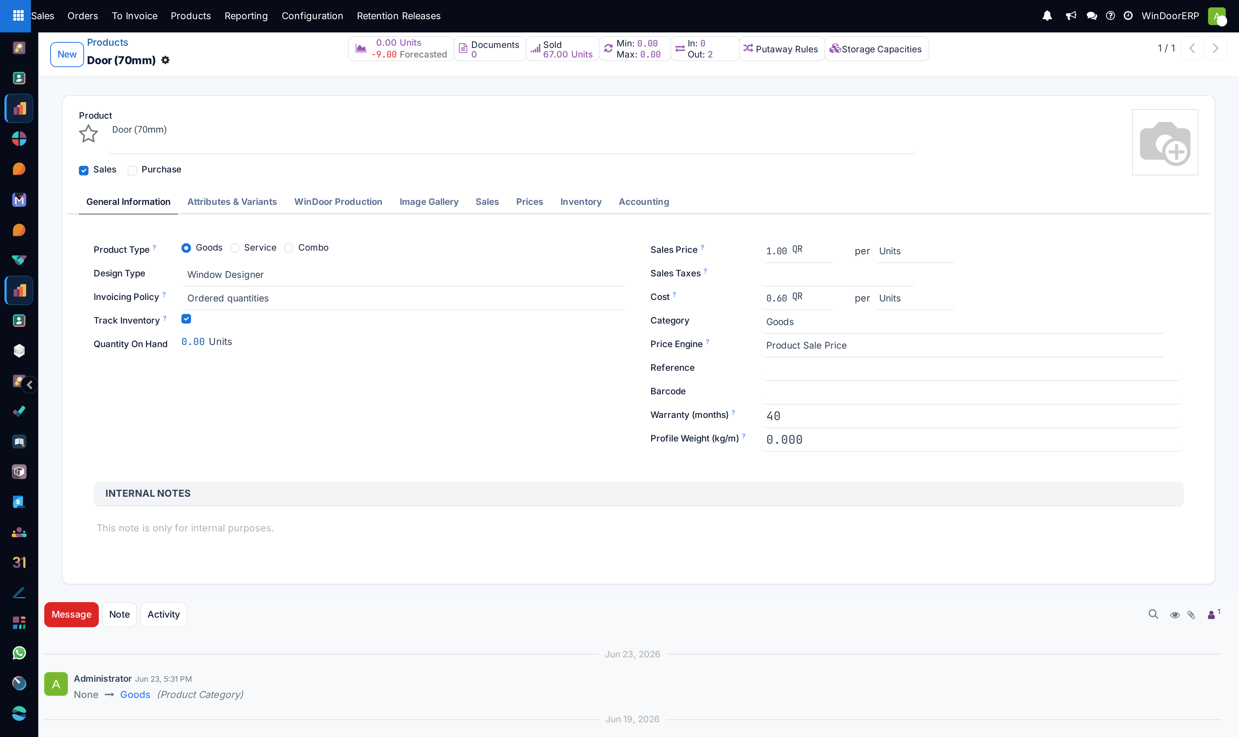Open the dollar invoicing app in sidebar
The image size is (1239, 737).
tap(19, 502)
